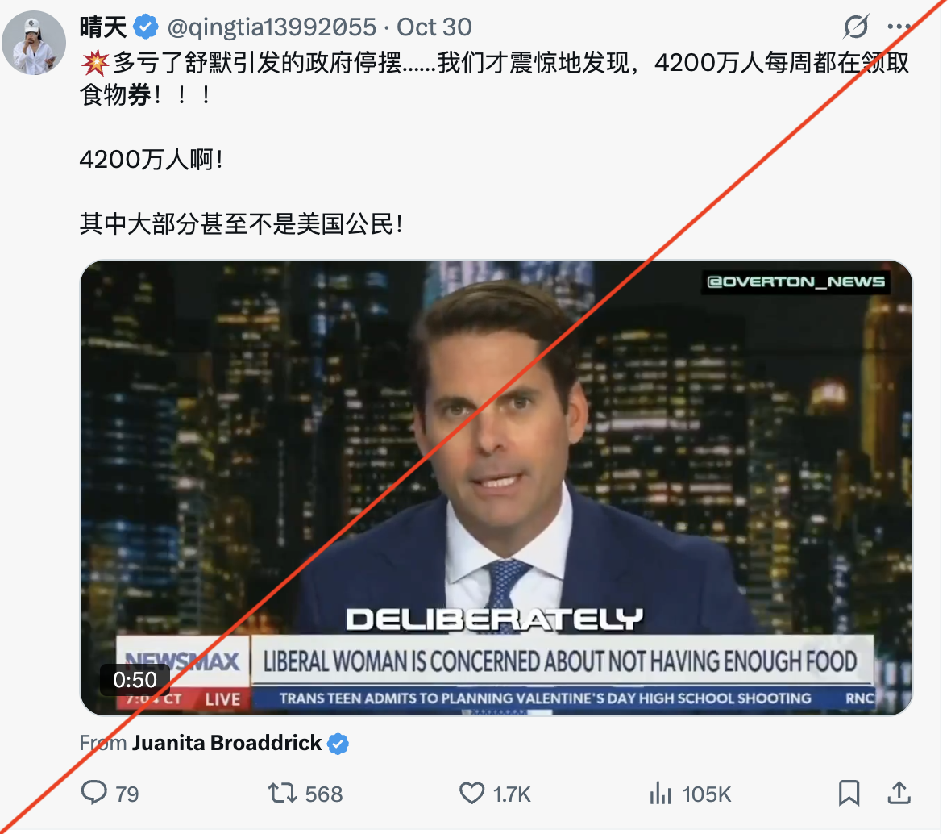
Task: Click Juanita Broaddrick's verified badge
Action: coord(338,744)
